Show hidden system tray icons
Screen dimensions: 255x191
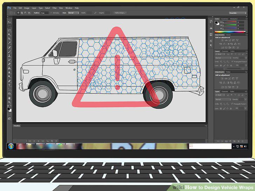pyautogui.click(x=234, y=146)
